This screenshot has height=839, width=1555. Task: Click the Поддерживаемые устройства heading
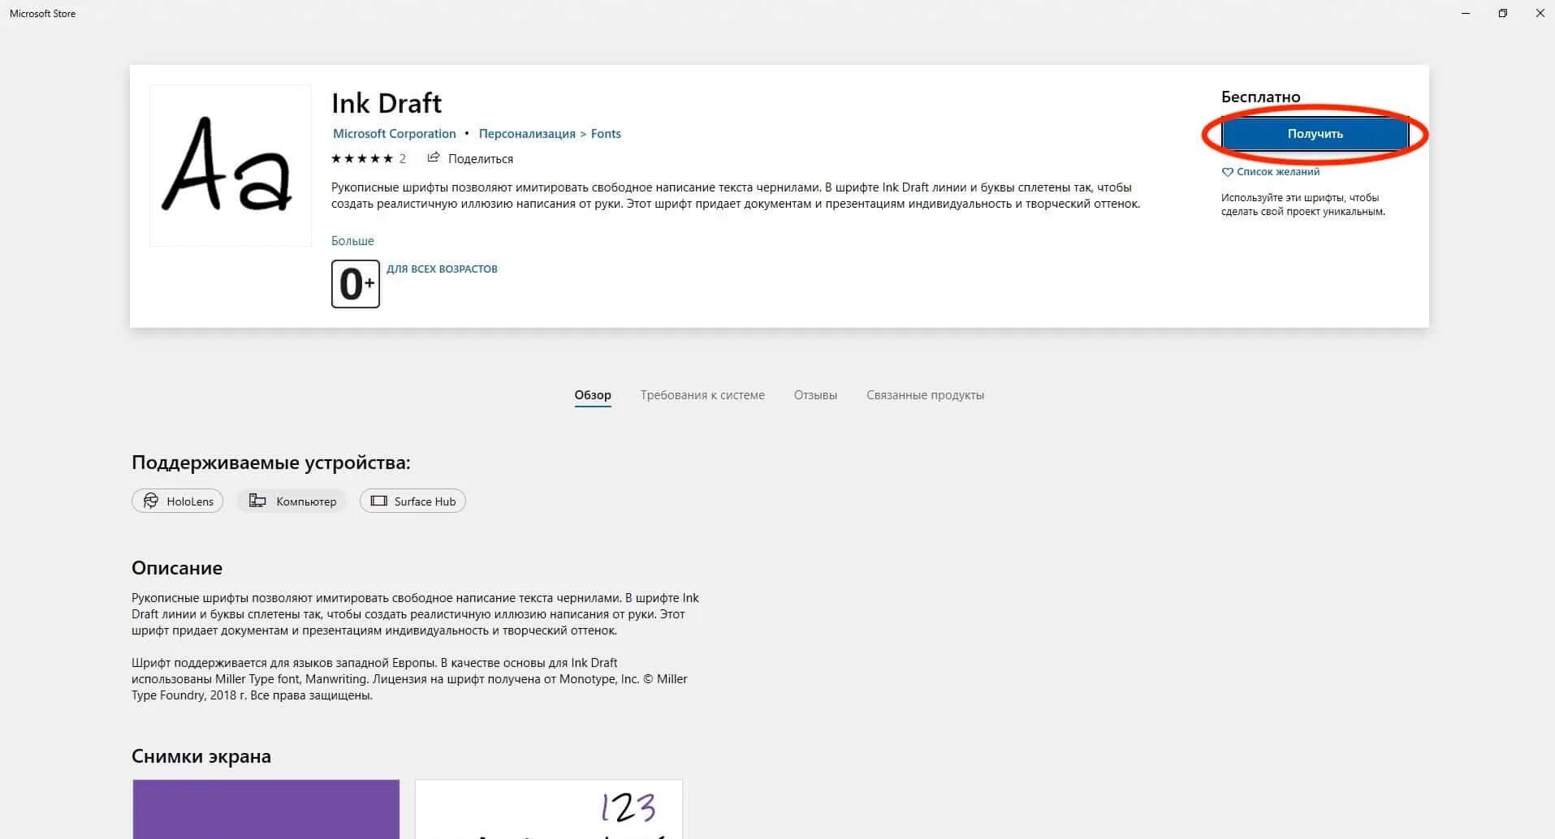(x=271, y=463)
